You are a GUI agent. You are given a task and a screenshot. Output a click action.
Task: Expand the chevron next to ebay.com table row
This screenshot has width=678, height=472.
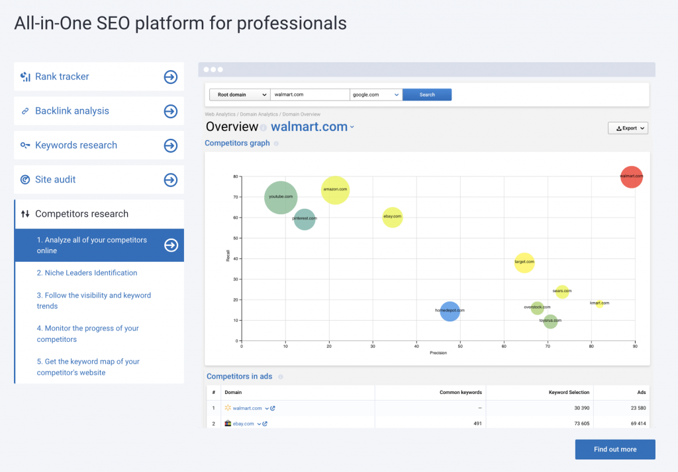click(x=259, y=424)
